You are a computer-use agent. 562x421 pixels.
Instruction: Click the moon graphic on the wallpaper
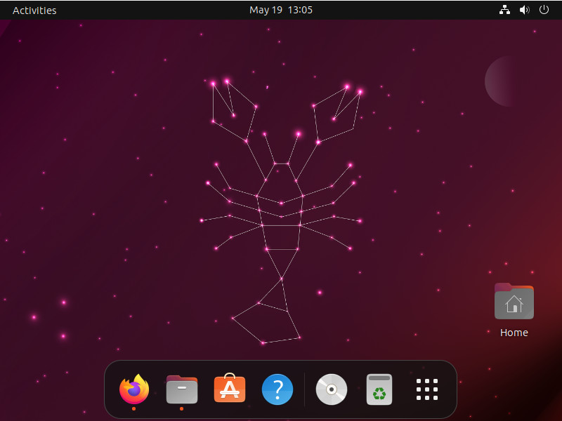pyautogui.click(x=502, y=81)
